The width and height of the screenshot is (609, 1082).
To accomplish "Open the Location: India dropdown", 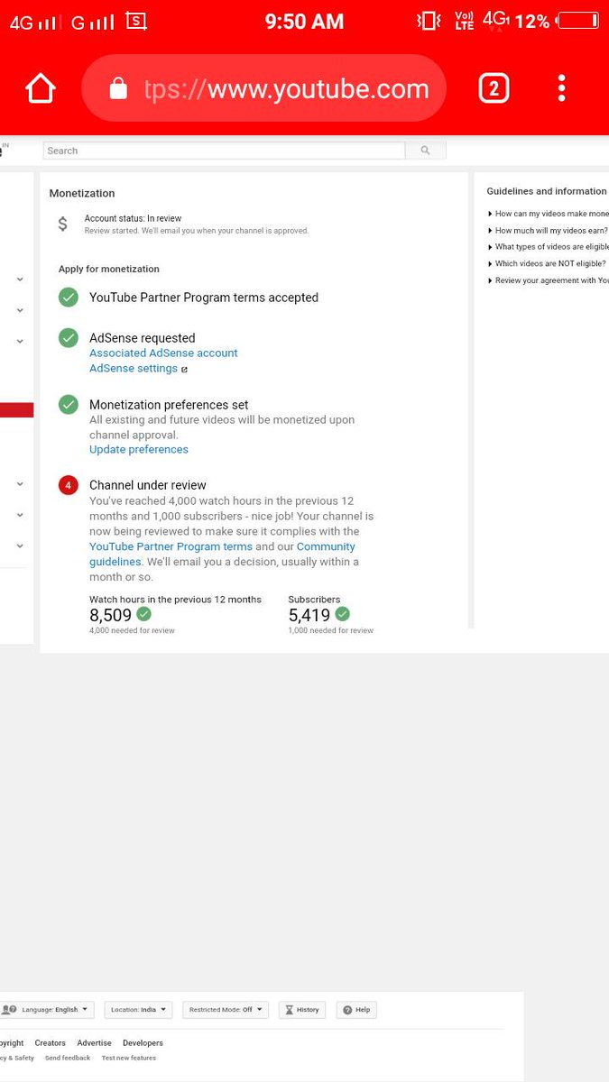I will pos(138,1010).
